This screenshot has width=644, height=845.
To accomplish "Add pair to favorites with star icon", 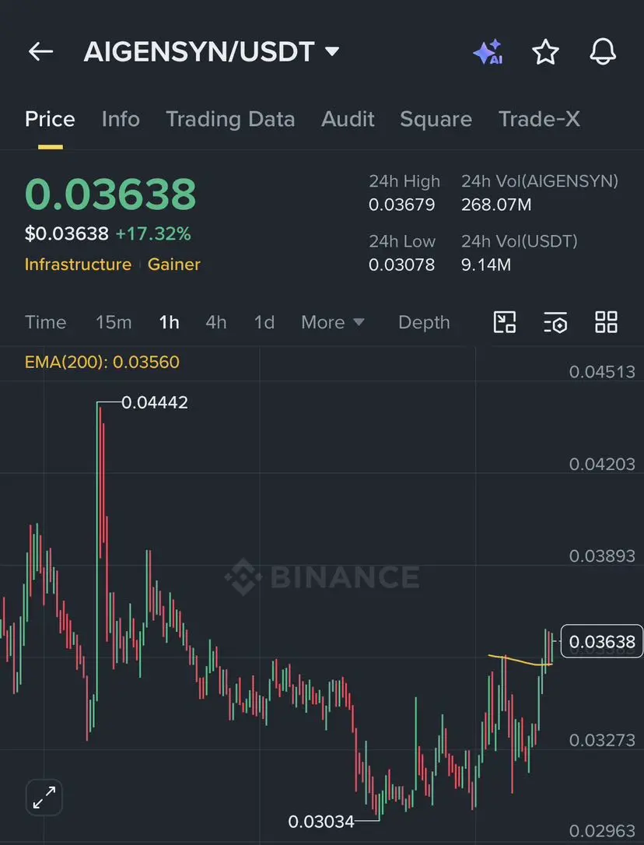I will [x=545, y=52].
